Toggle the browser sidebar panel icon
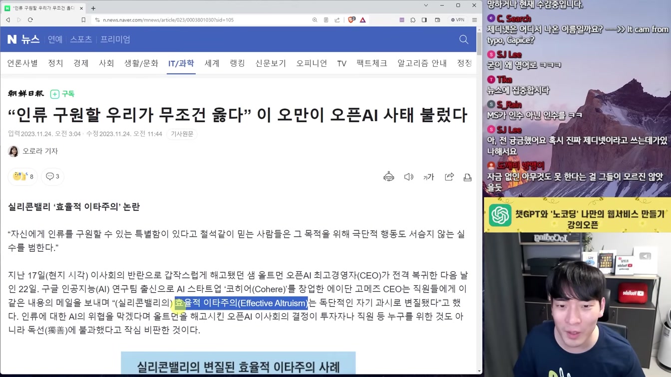Screen dimensions: 671x377 [424, 20]
